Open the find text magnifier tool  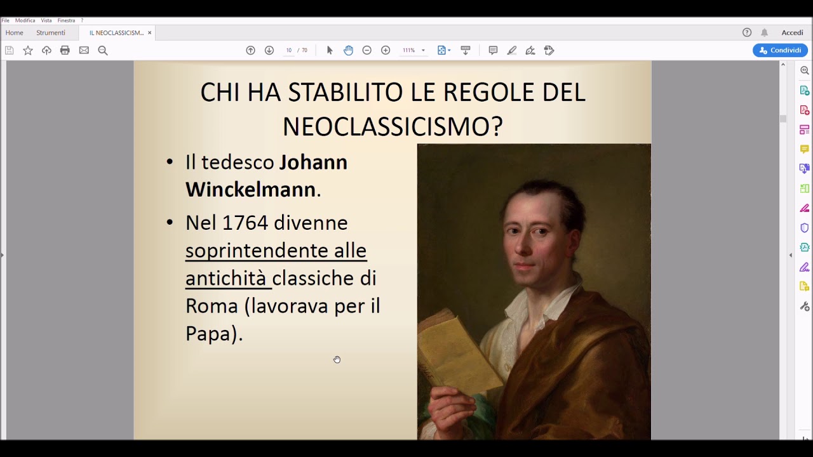click(103, 50)
